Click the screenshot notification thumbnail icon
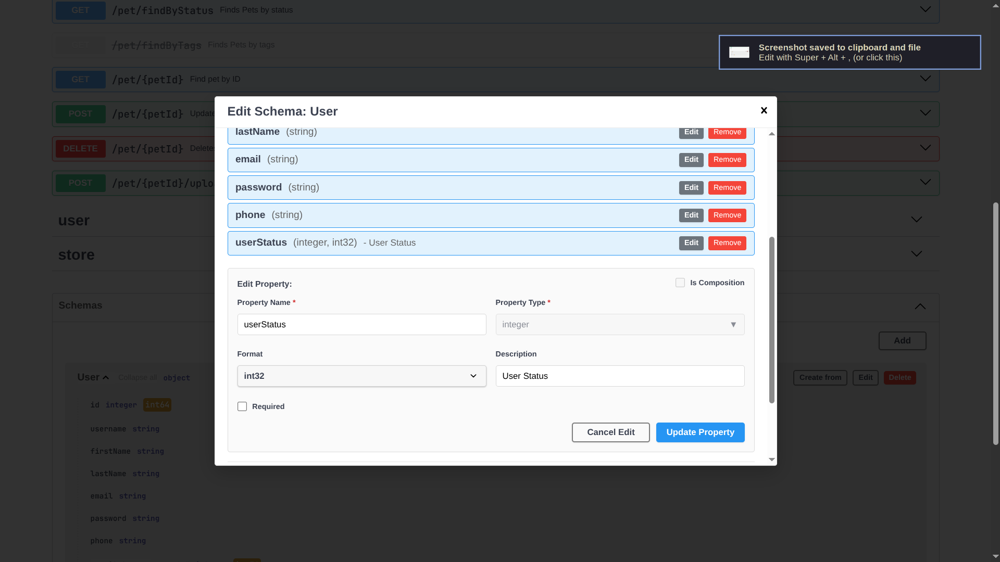The width and height of the screenshot is (1000, 562). [739, 52]
